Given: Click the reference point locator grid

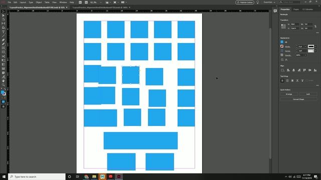Looking at the screenshot, I should tap(283, 26).
